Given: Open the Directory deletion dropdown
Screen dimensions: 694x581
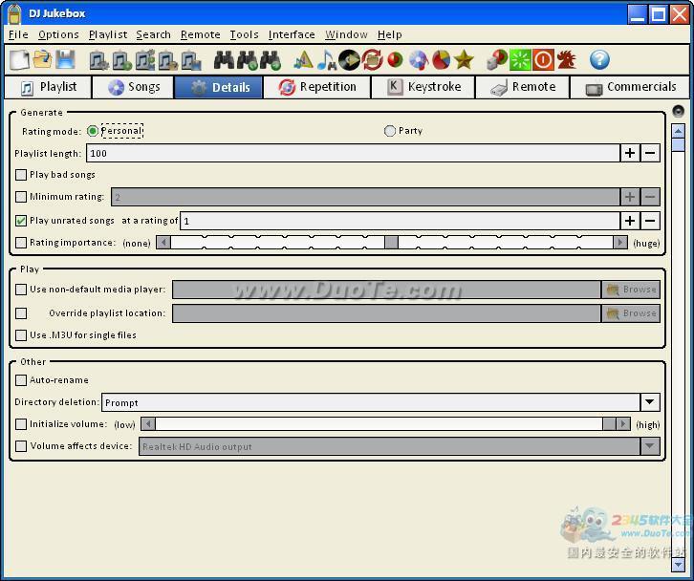Looking at the screenshot, I should 650,403.
